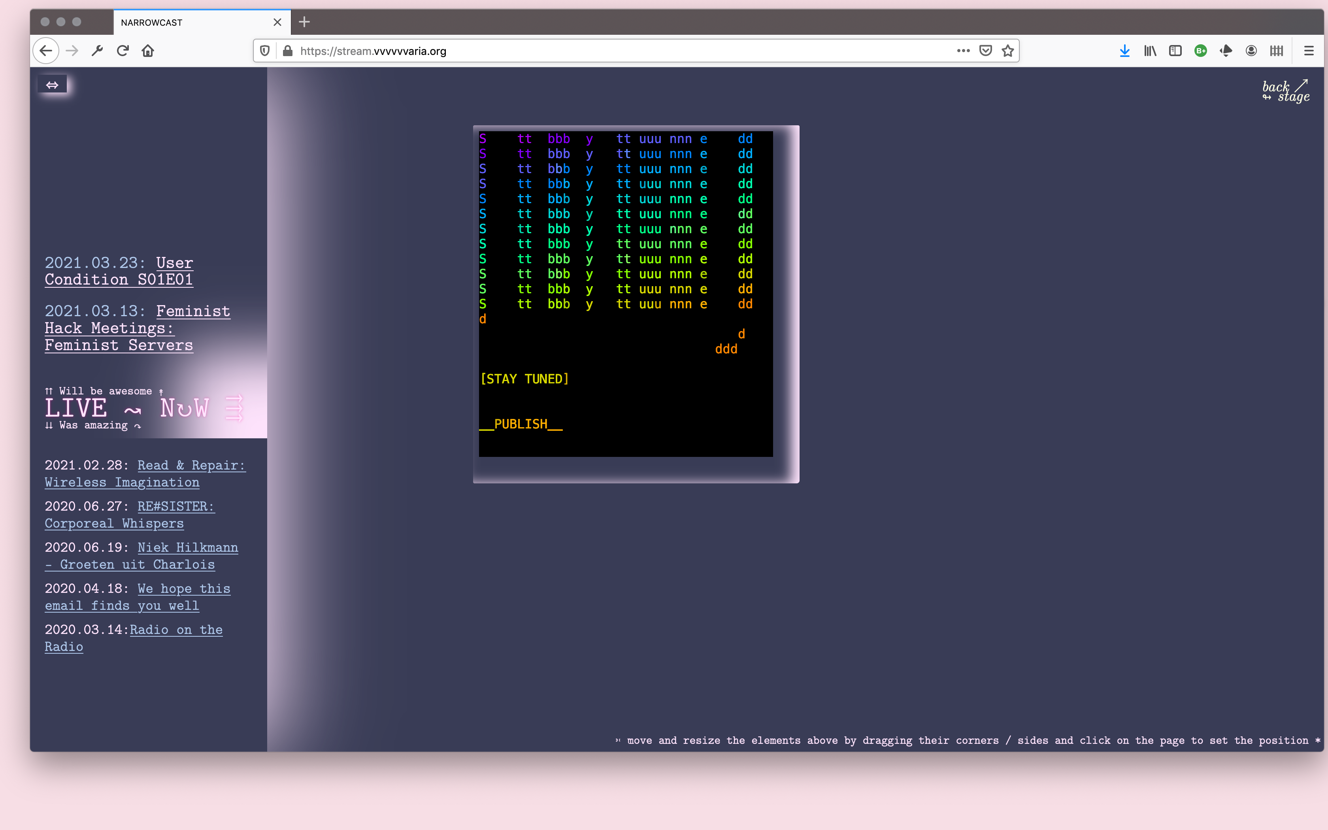1328x830 pixels.
Task: Open the wrench developer tools icon
Action: point(97,51)
